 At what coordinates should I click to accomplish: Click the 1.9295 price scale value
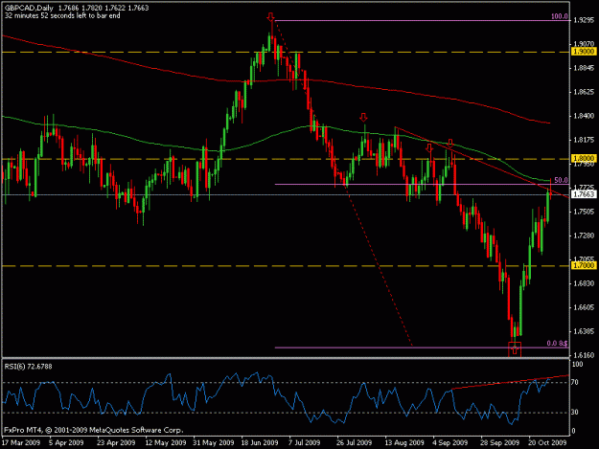[x=584, y=20]
